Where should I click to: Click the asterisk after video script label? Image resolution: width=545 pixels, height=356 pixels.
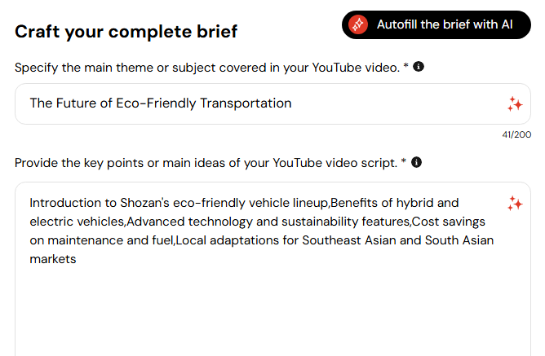tap(404, 161)
